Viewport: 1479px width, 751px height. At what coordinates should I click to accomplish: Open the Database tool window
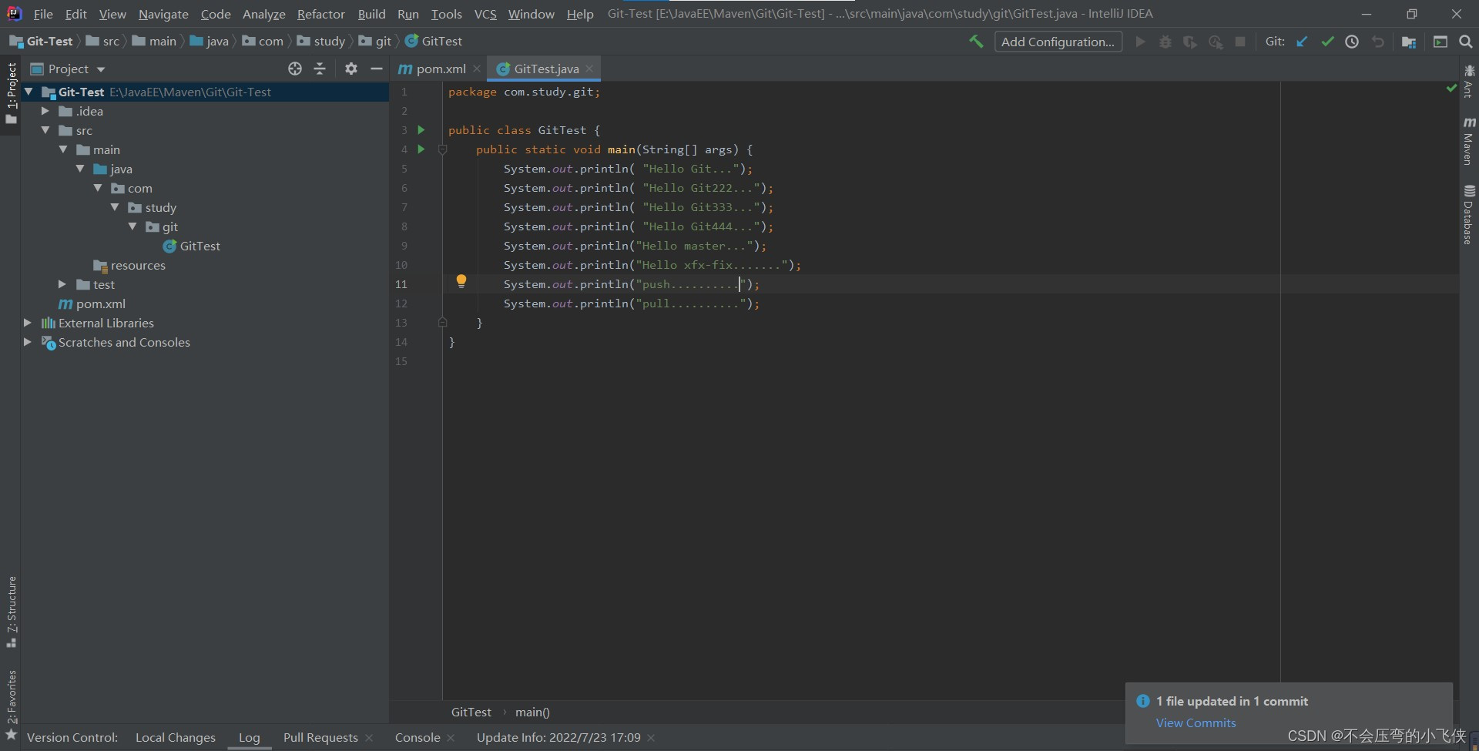pos(1469,215)
